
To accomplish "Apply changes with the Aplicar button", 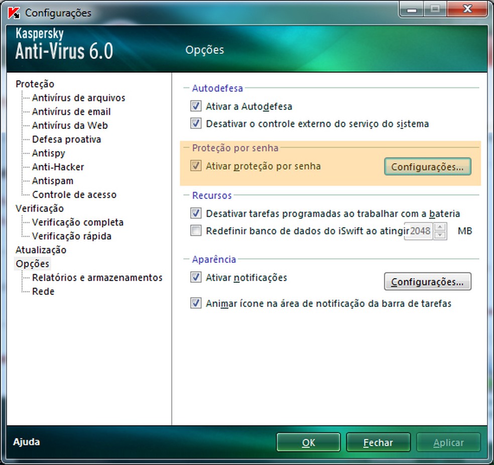I will point(448,442).
